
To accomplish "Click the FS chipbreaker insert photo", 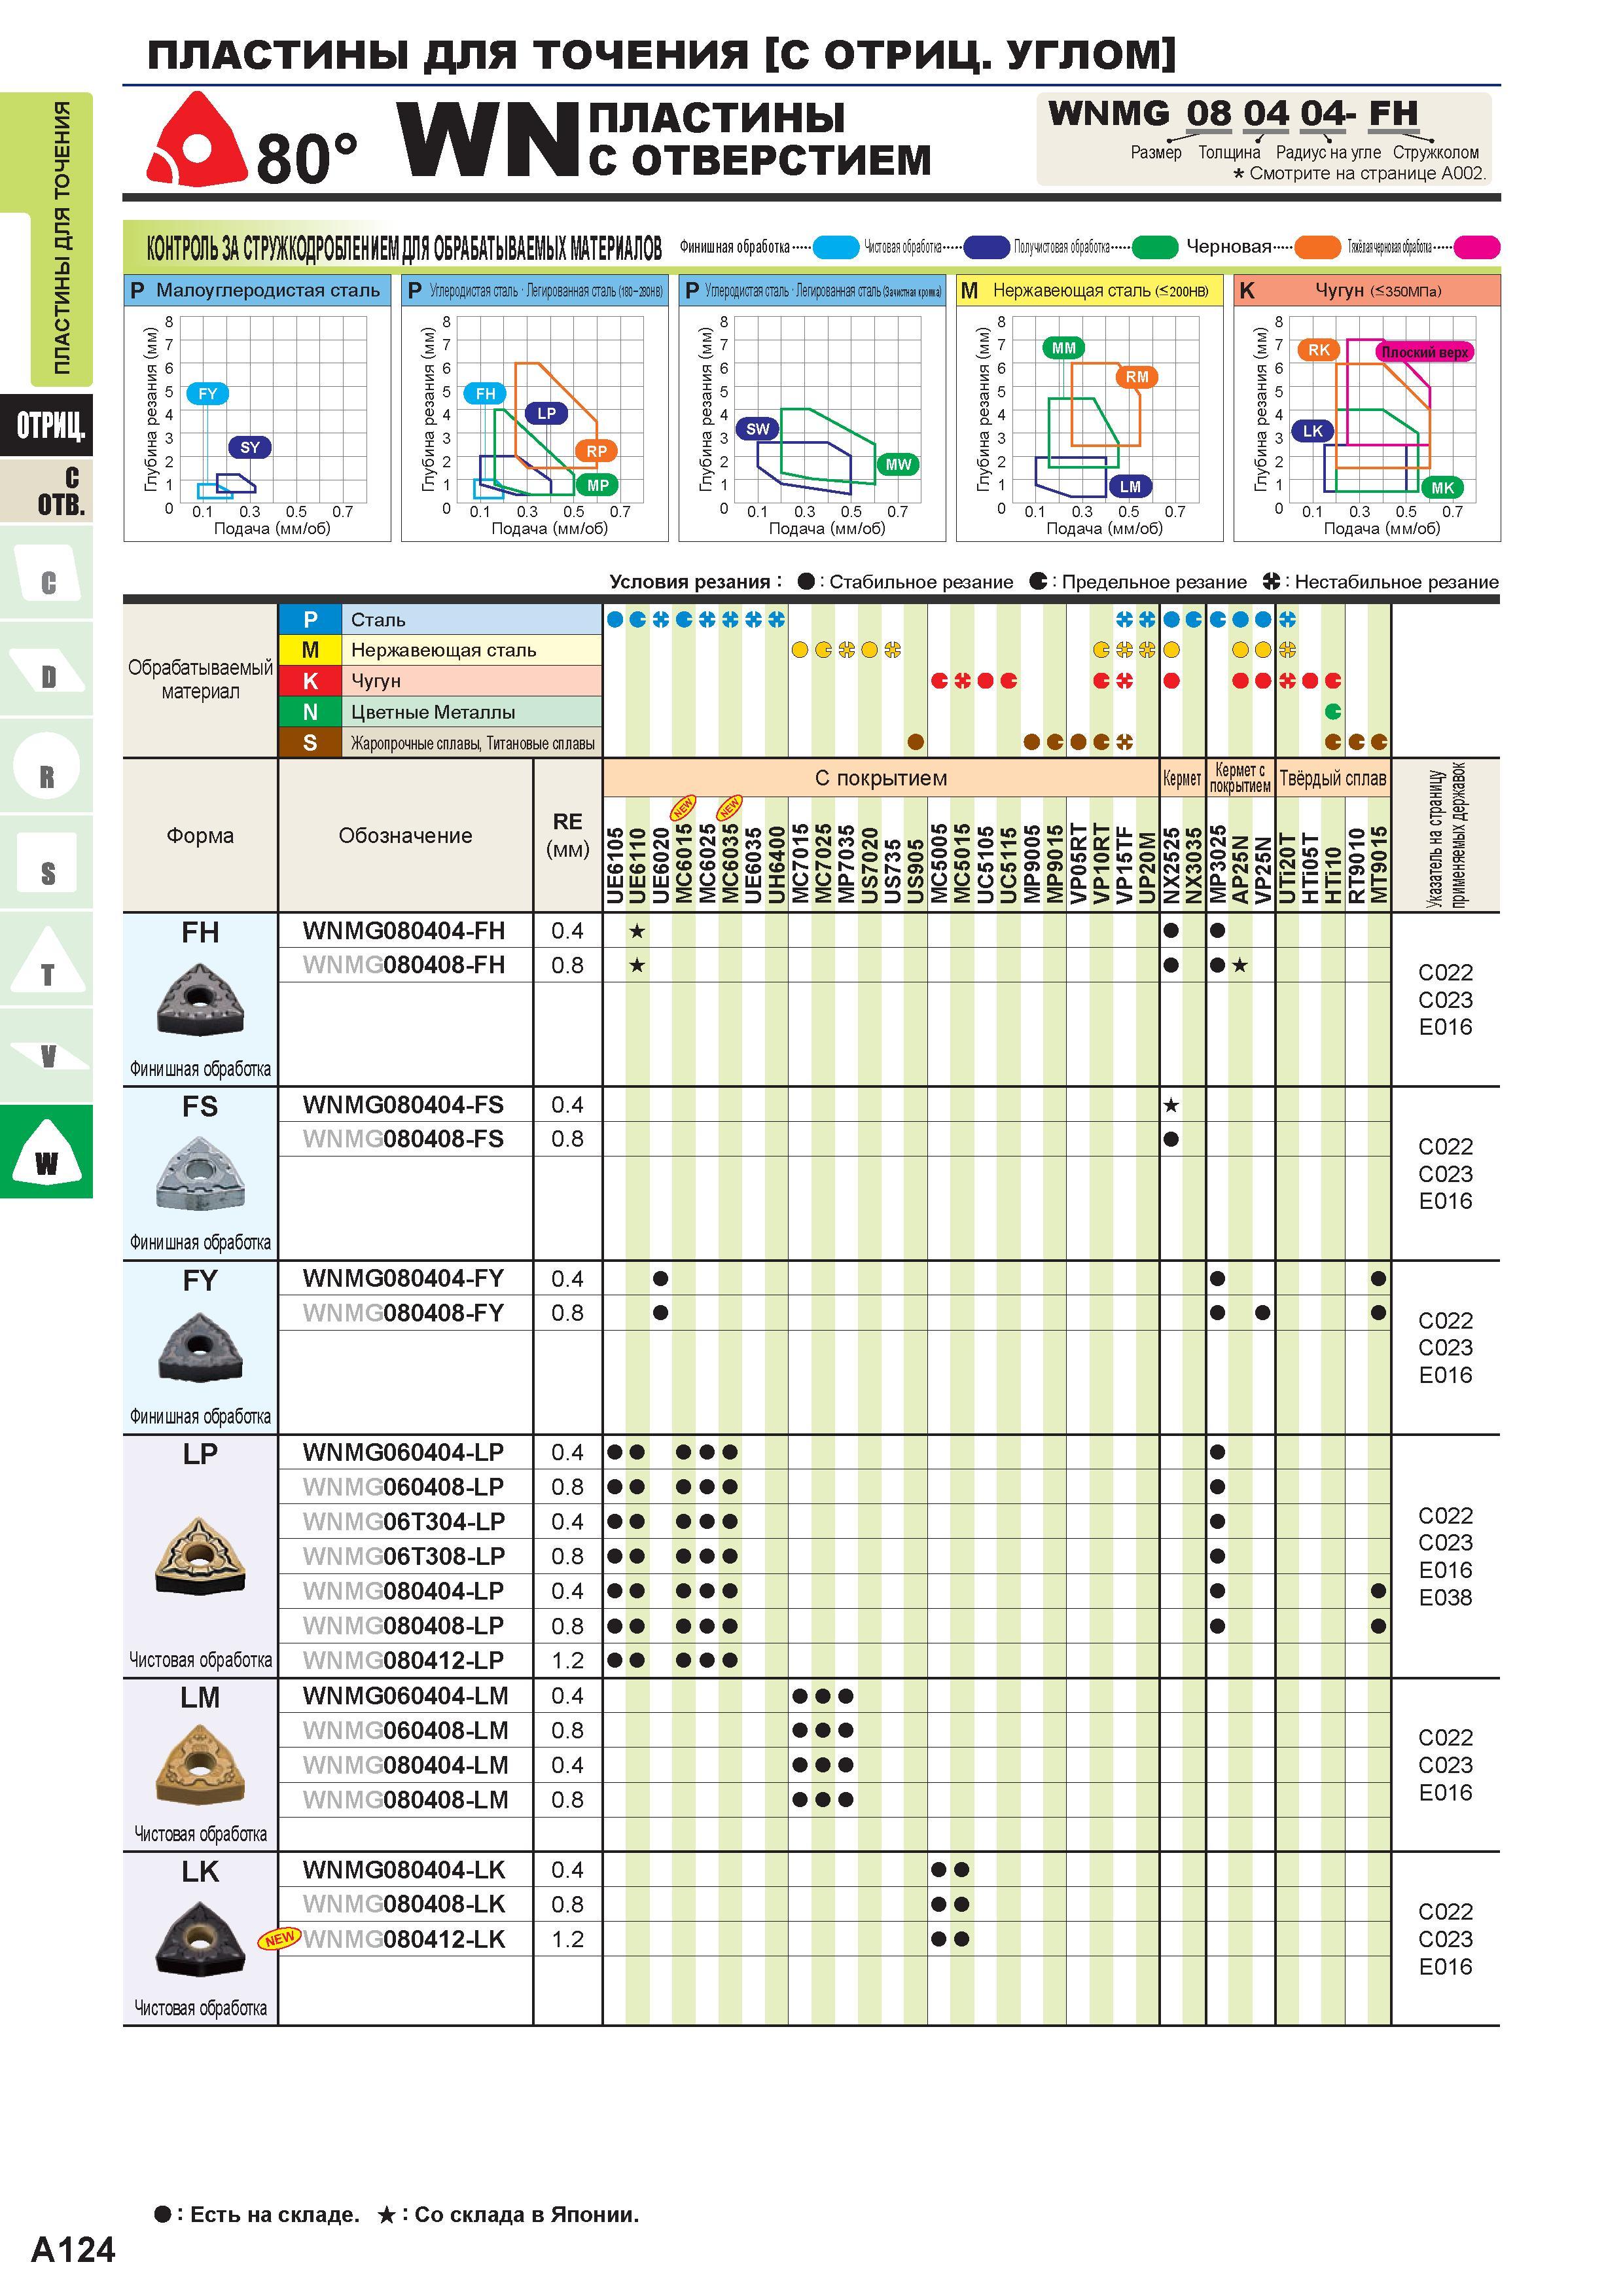I will click(x=200, y=1173).
